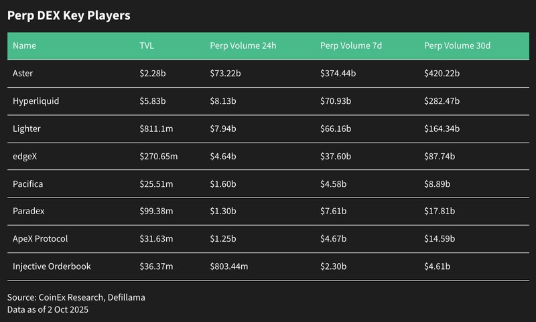536x322 pixels.
Task: Select Hyperliquid's $5.83b TVL value
Action: tap(148, 100)
